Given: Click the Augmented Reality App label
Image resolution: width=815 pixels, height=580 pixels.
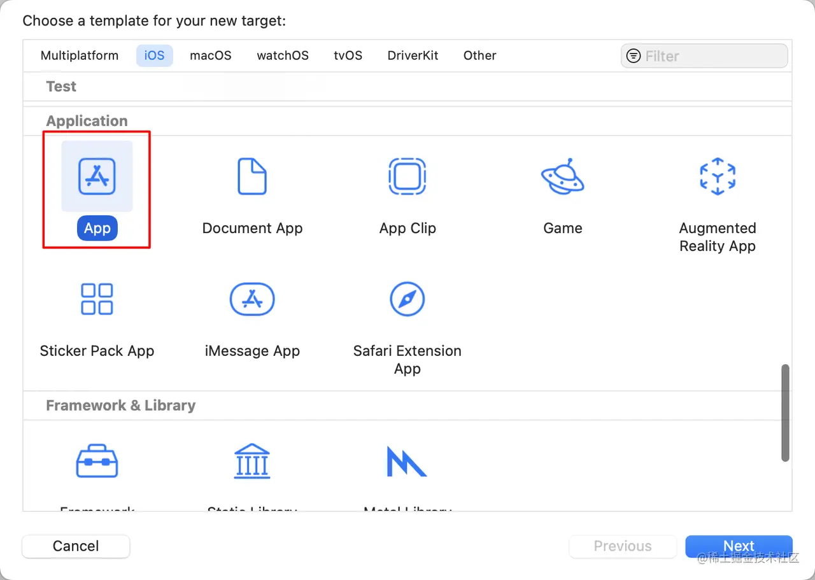Looking at the screenshot, I should point(718,237).
